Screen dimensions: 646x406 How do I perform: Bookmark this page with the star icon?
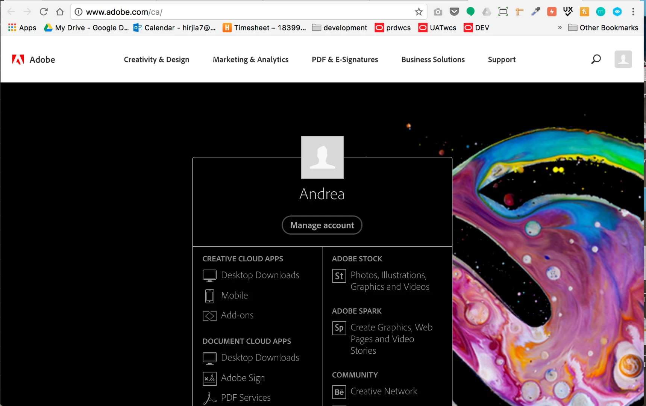pos(419,12)
